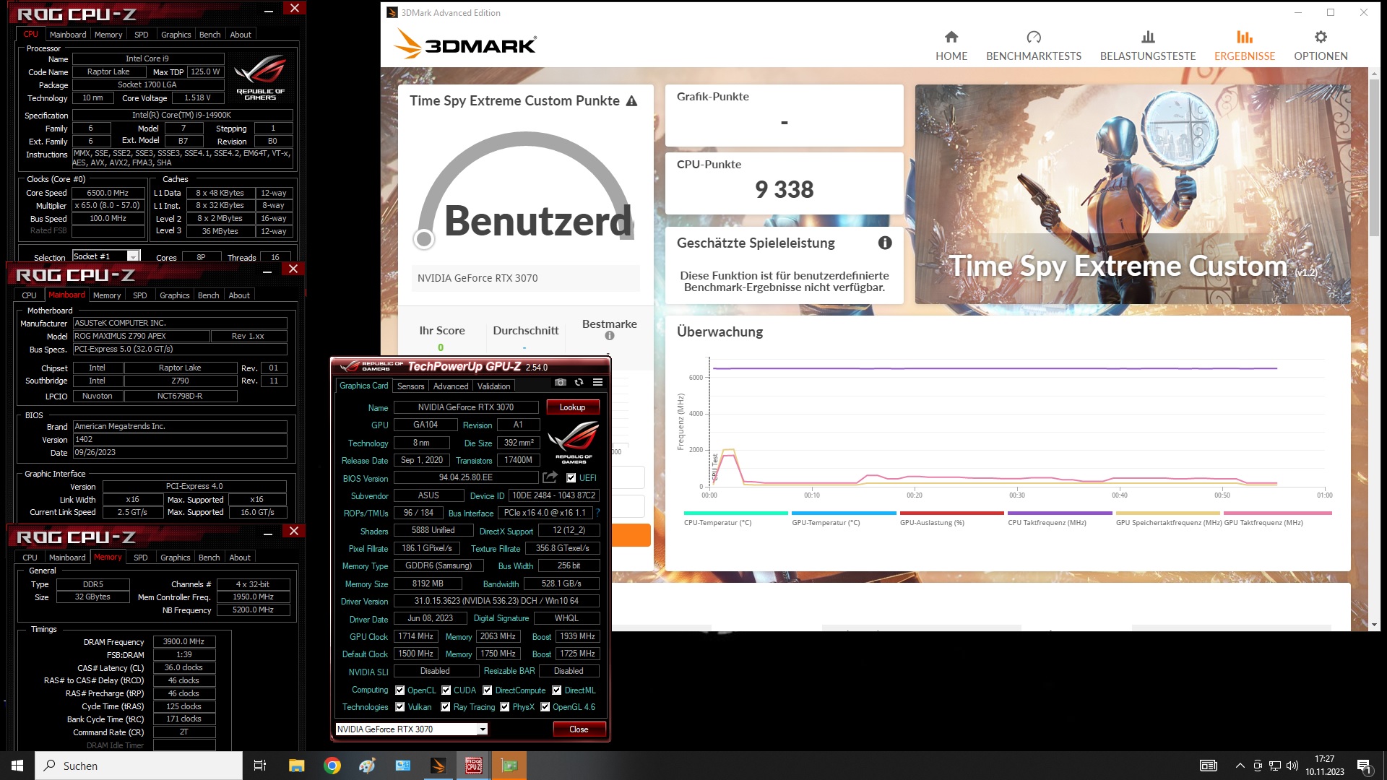Image resolution: width=1387 pixels, height=780 pixels.
Task: Open ERGEBNISSE results in 3DMark
Action: [1244, 46]
